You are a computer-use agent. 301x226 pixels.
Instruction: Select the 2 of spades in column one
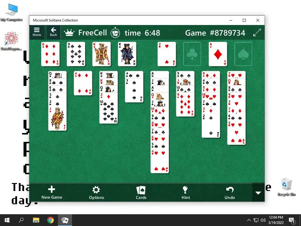57,103
